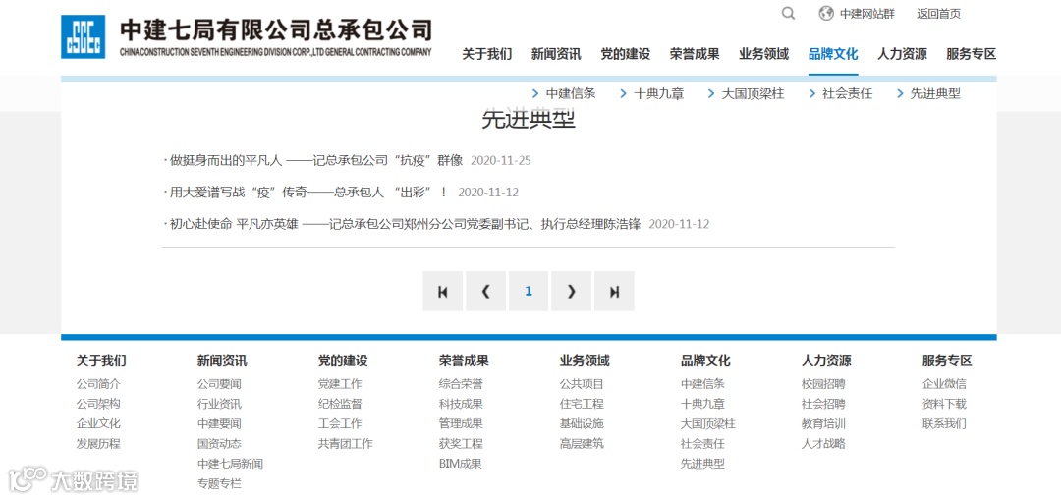This screenshot has width=1061, height=500.
Task: Open the 中建网站群 link
Action: tap(866, 14)
